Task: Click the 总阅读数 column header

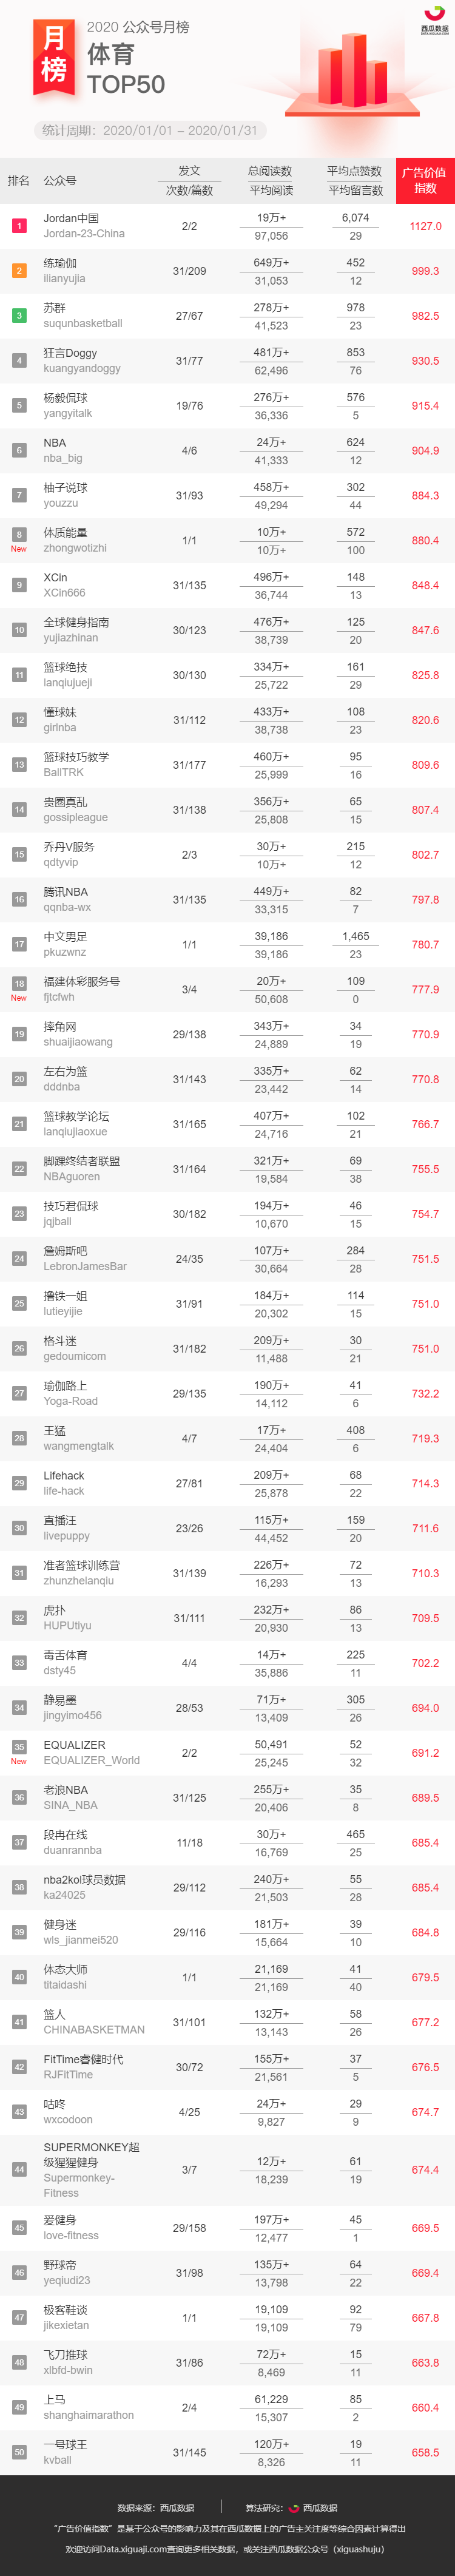Action: [270, 171]
